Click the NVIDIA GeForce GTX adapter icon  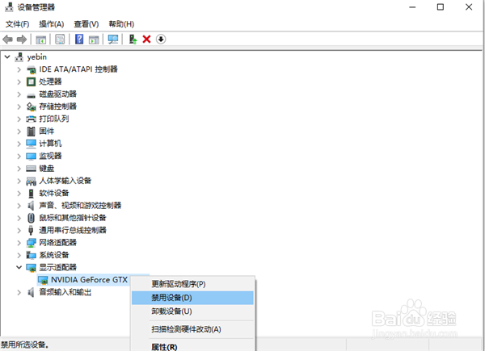click(43, 280)
